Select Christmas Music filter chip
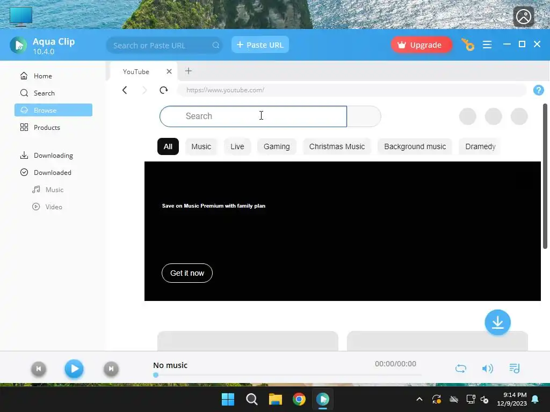This screenshot has height=412, width=550. [337, 146]
